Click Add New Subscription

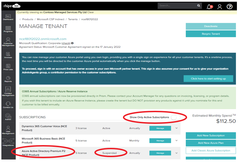tap(211, 135)
